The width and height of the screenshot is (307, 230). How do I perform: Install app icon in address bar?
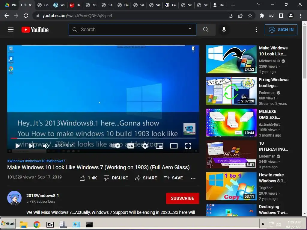point(231,16)
